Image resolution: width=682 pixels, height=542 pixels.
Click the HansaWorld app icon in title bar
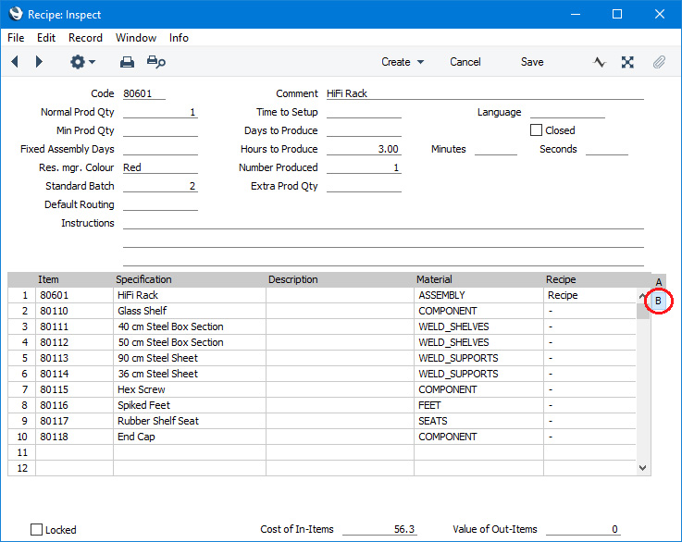(x=15, y=15)
